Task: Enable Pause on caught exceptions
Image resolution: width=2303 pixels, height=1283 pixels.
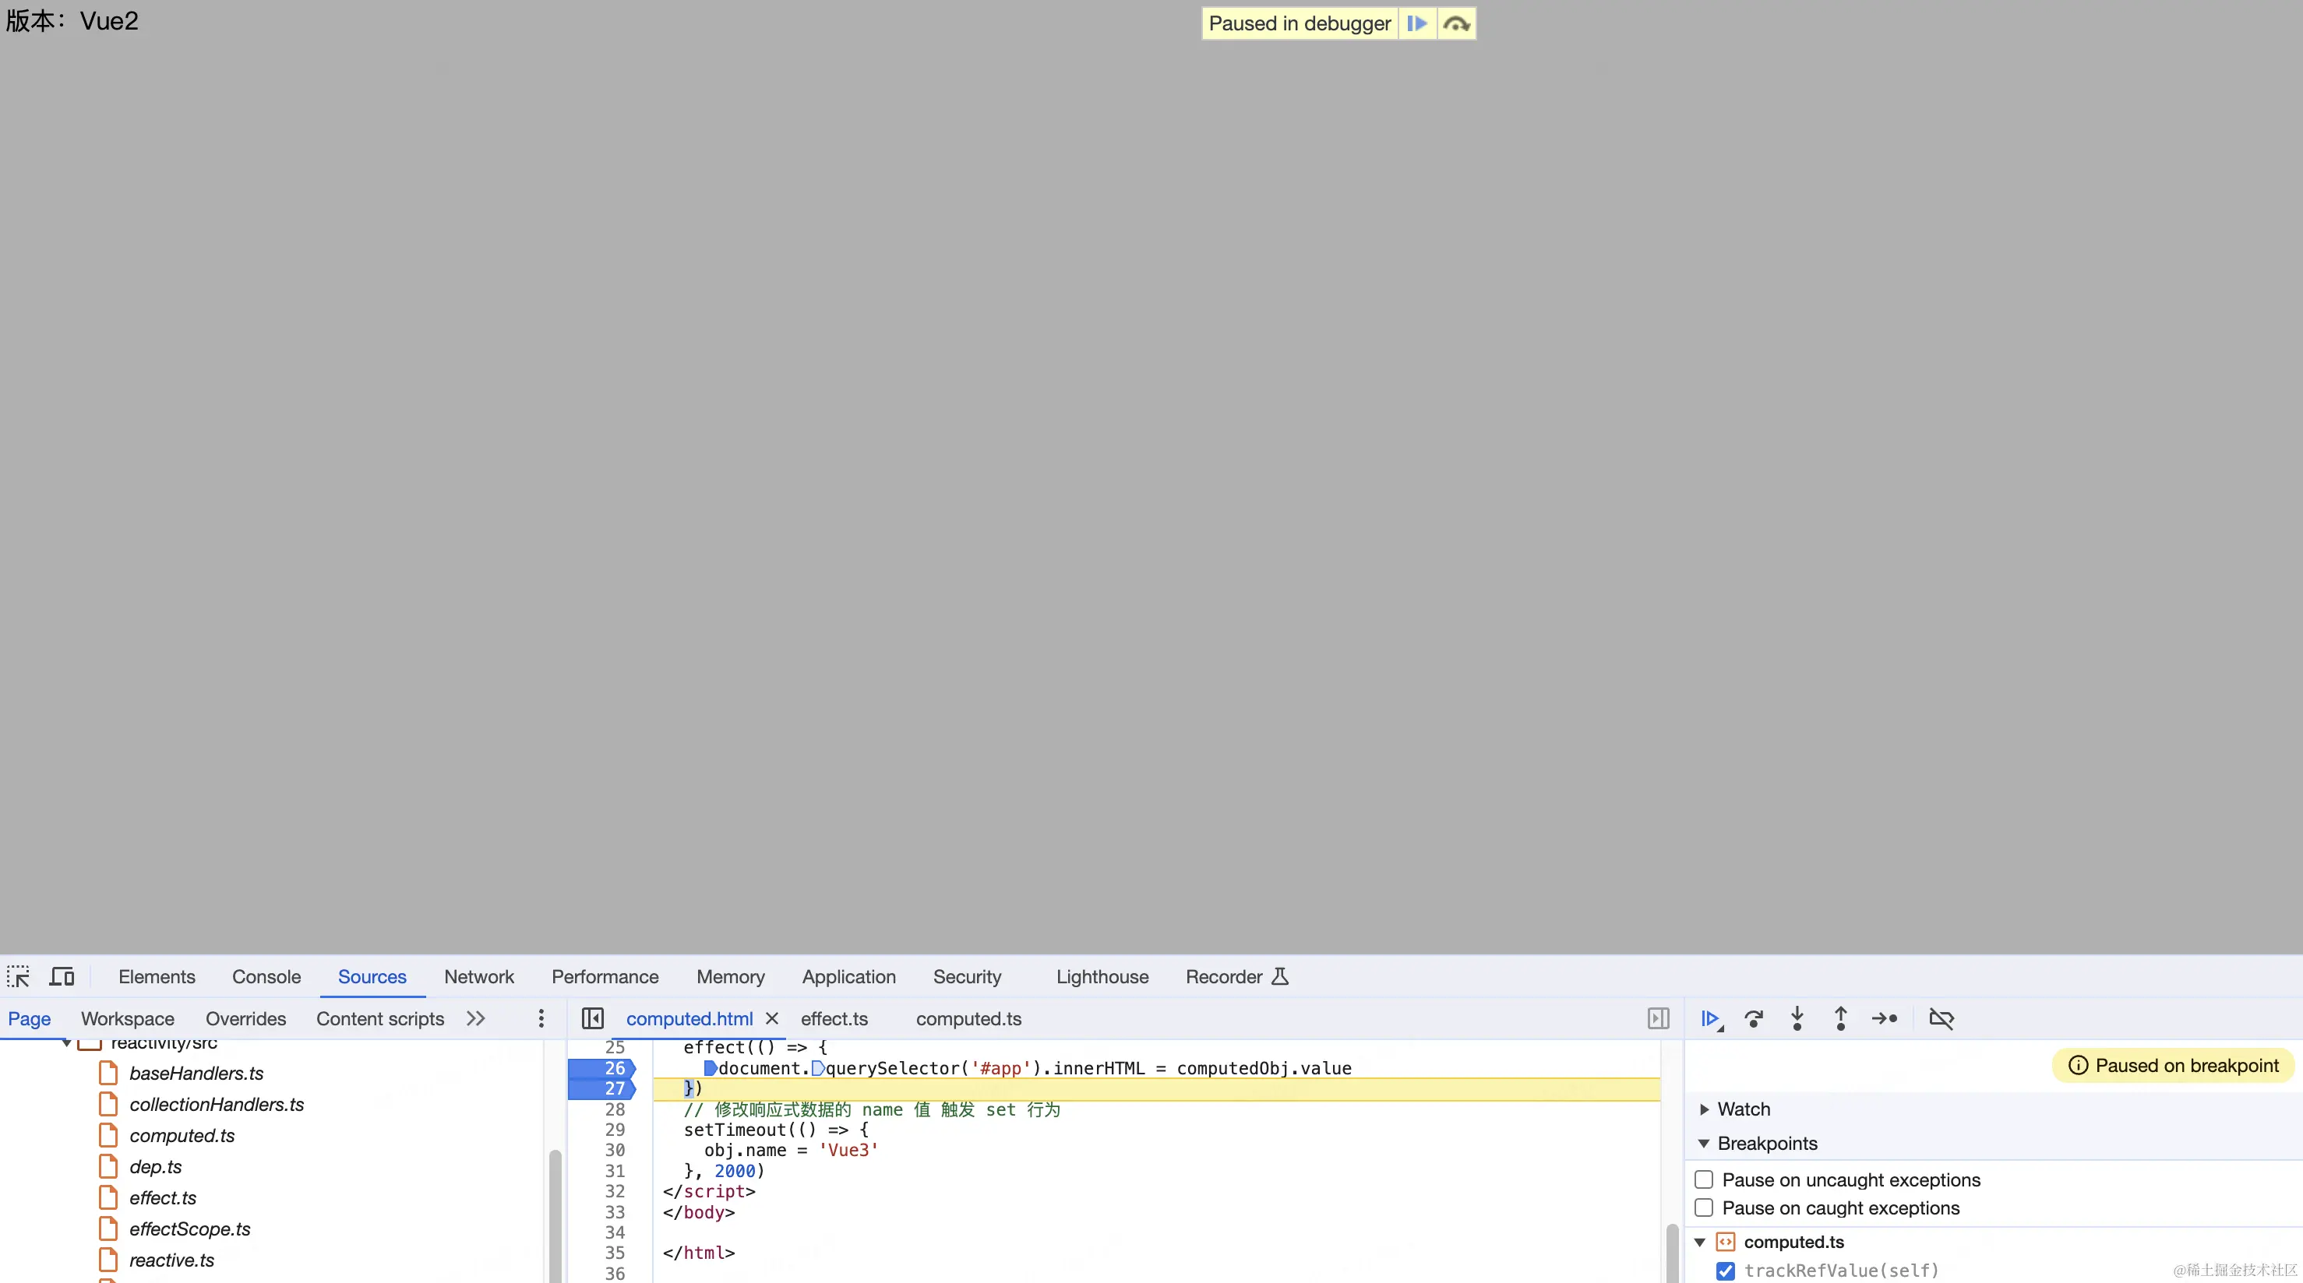Action: coord(1704,1208)
